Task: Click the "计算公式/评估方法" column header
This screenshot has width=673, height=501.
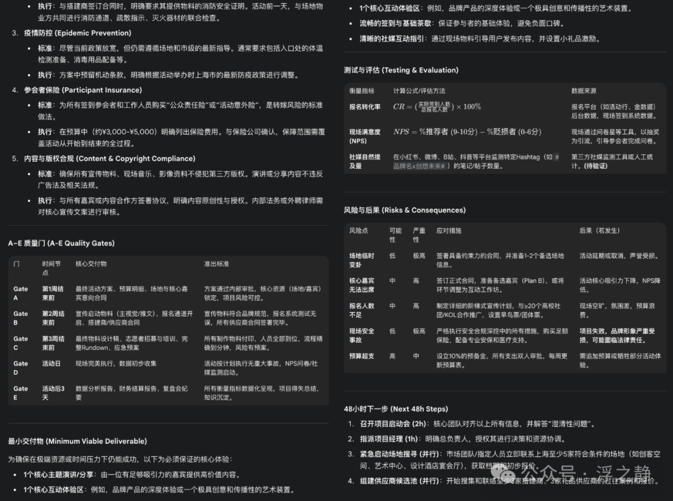Action: pyautogui.click(x=419, y=91)
